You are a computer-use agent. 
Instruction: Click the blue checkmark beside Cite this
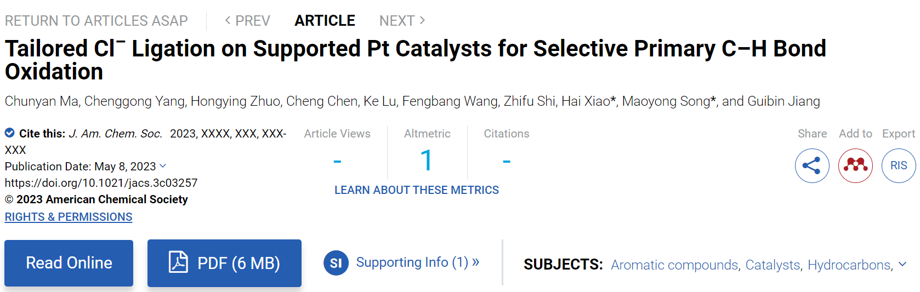click(9, 133)
